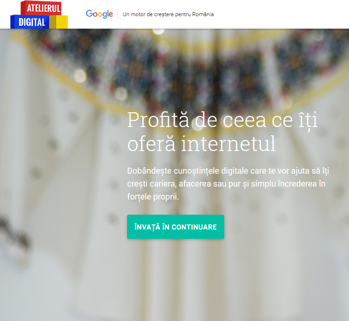The width and height of the screenshot is (349, 321).
Task: Click the blue G in the Google logo
Action: click(x=89, y=13)
